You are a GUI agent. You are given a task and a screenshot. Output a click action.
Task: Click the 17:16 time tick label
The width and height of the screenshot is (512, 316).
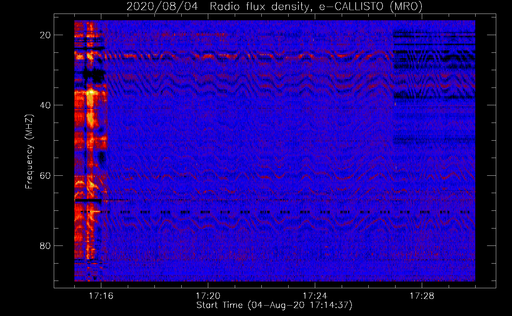pos(101,296)
